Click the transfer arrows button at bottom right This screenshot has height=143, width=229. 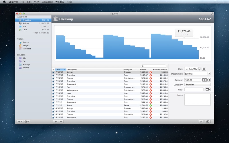click(x=201, y=122)
